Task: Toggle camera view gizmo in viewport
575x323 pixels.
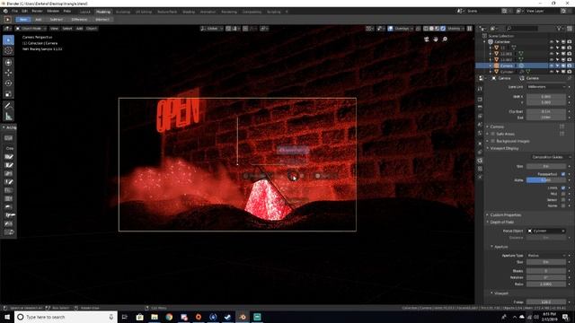Action: pos(427,39)
